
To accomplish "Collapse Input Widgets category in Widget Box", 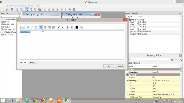I will click(x=1, y=19).
